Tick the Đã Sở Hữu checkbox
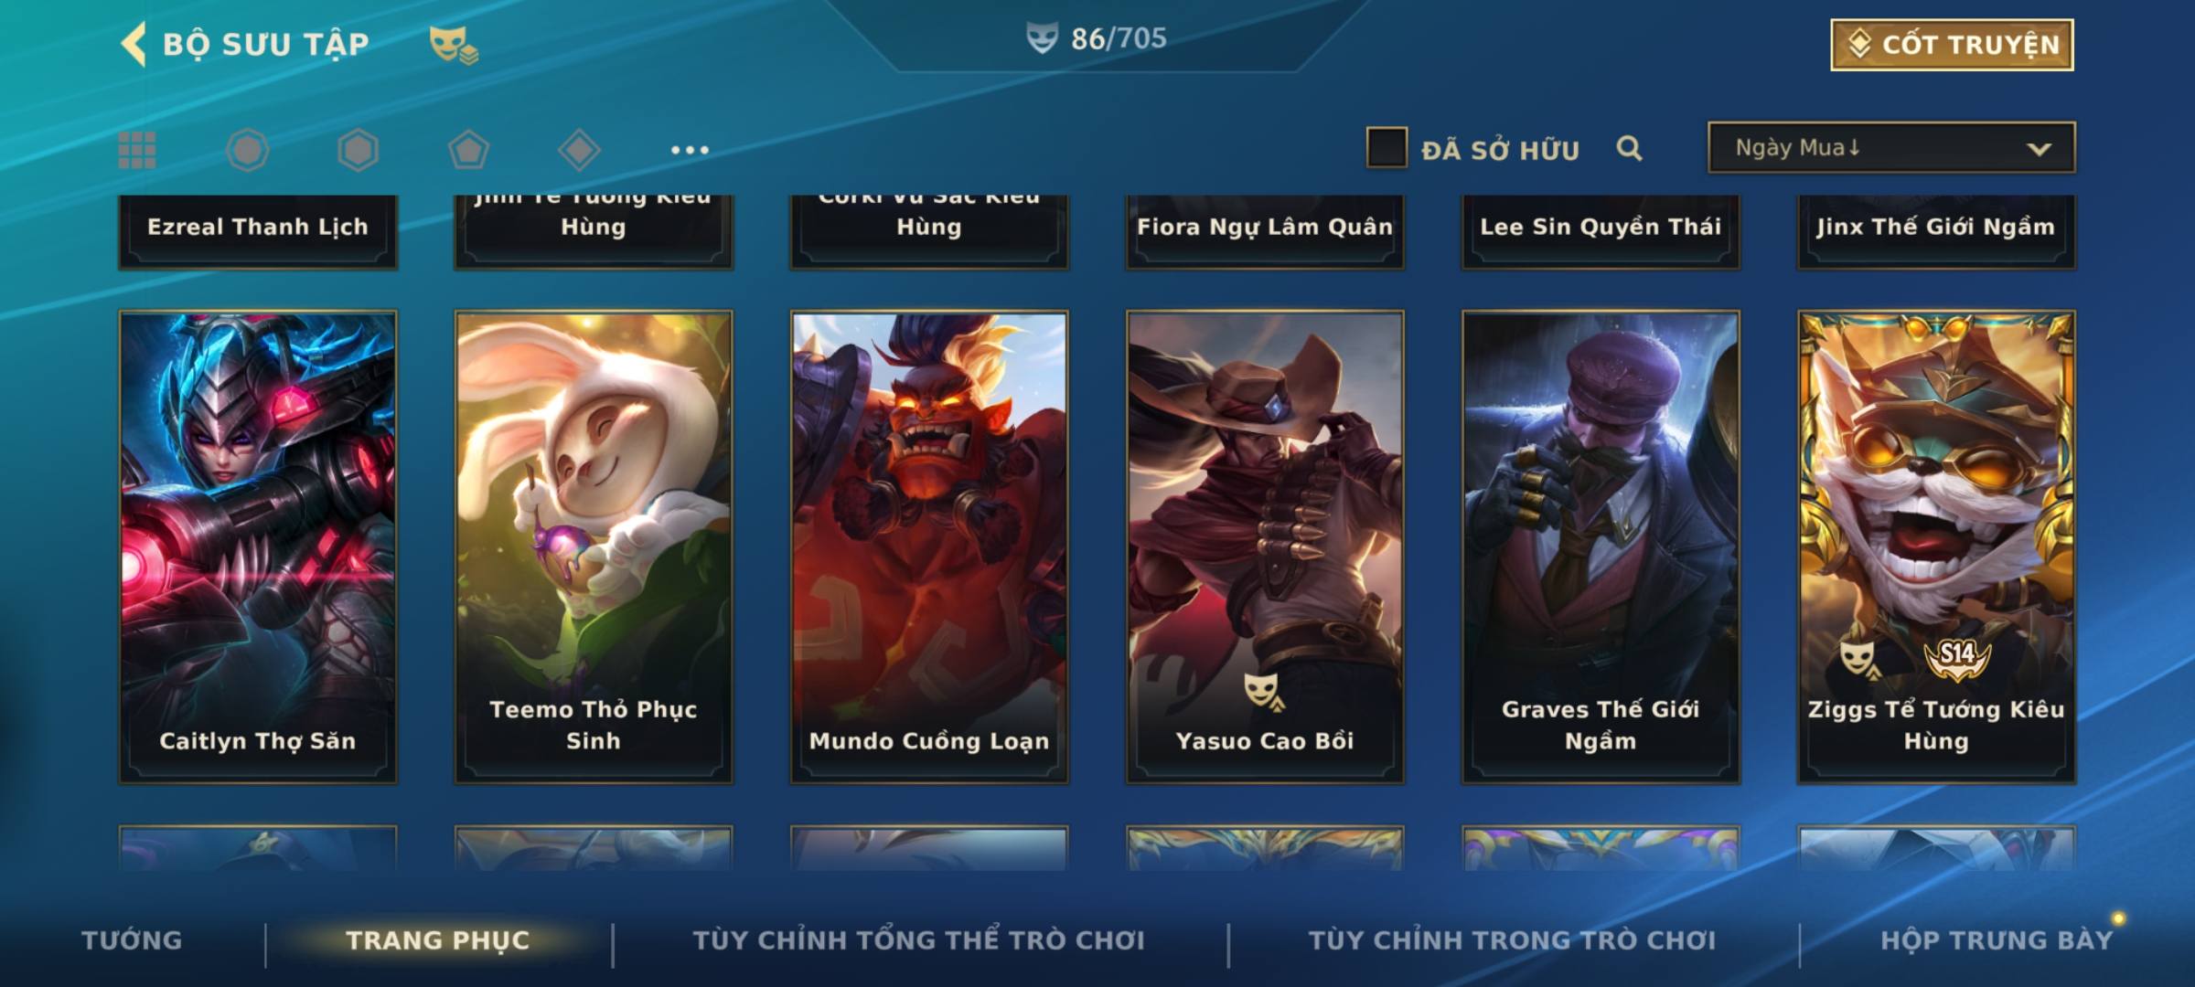 pyautogui.click(x=1387, y=148)
